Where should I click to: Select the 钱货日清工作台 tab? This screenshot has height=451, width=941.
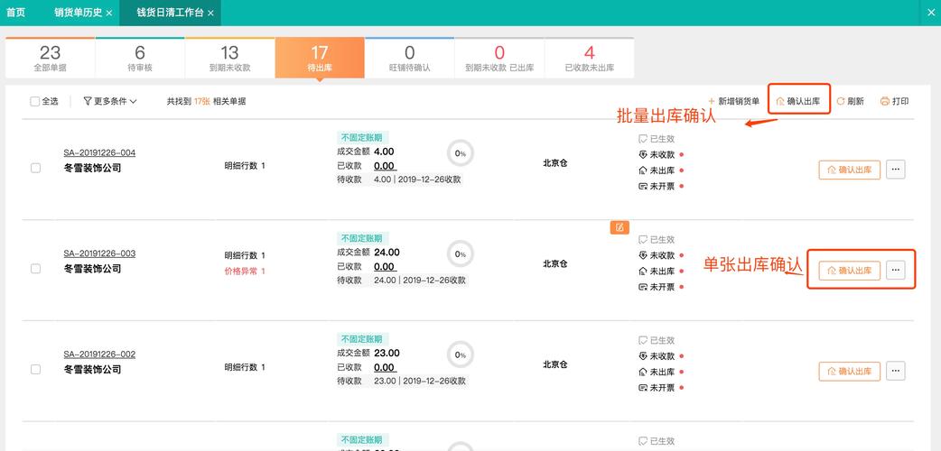pyautogui.click(x=170, y=13)
